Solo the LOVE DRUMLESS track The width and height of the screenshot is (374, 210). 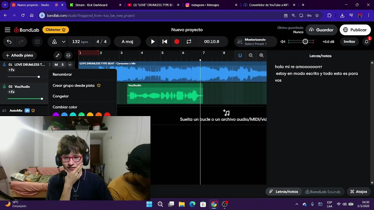(x=63, y=65)
